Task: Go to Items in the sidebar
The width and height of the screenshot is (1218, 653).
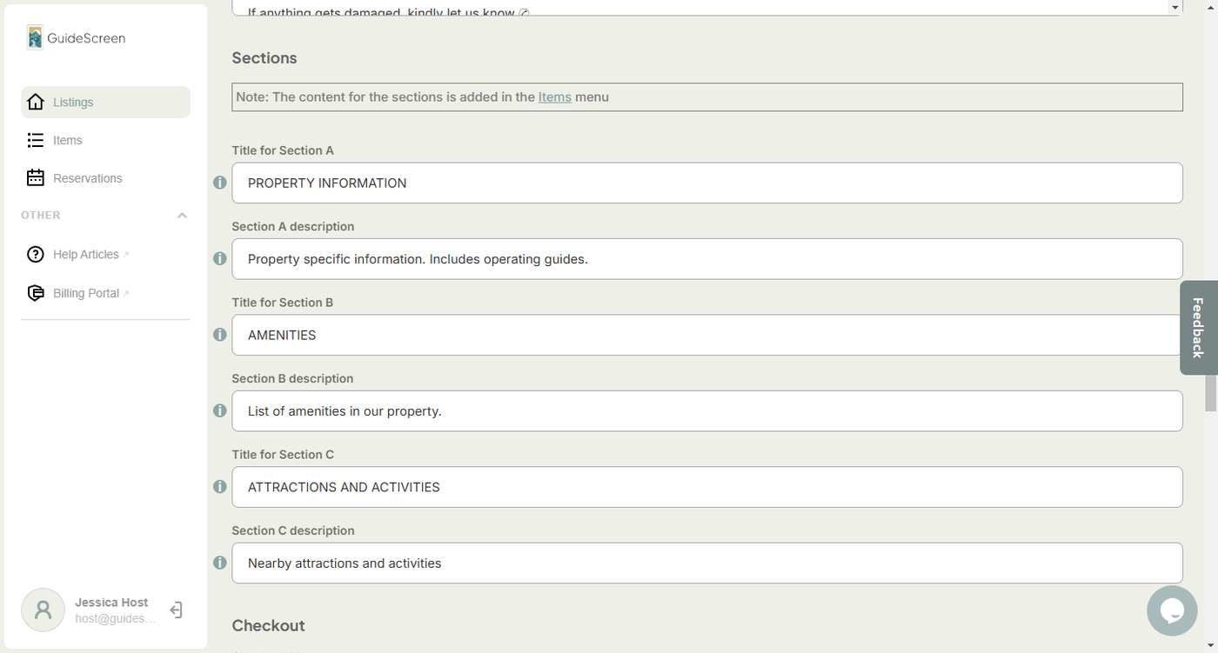Action: click(x=67, y=140)
